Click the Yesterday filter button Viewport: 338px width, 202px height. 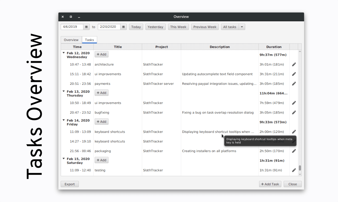coord(155,27)
